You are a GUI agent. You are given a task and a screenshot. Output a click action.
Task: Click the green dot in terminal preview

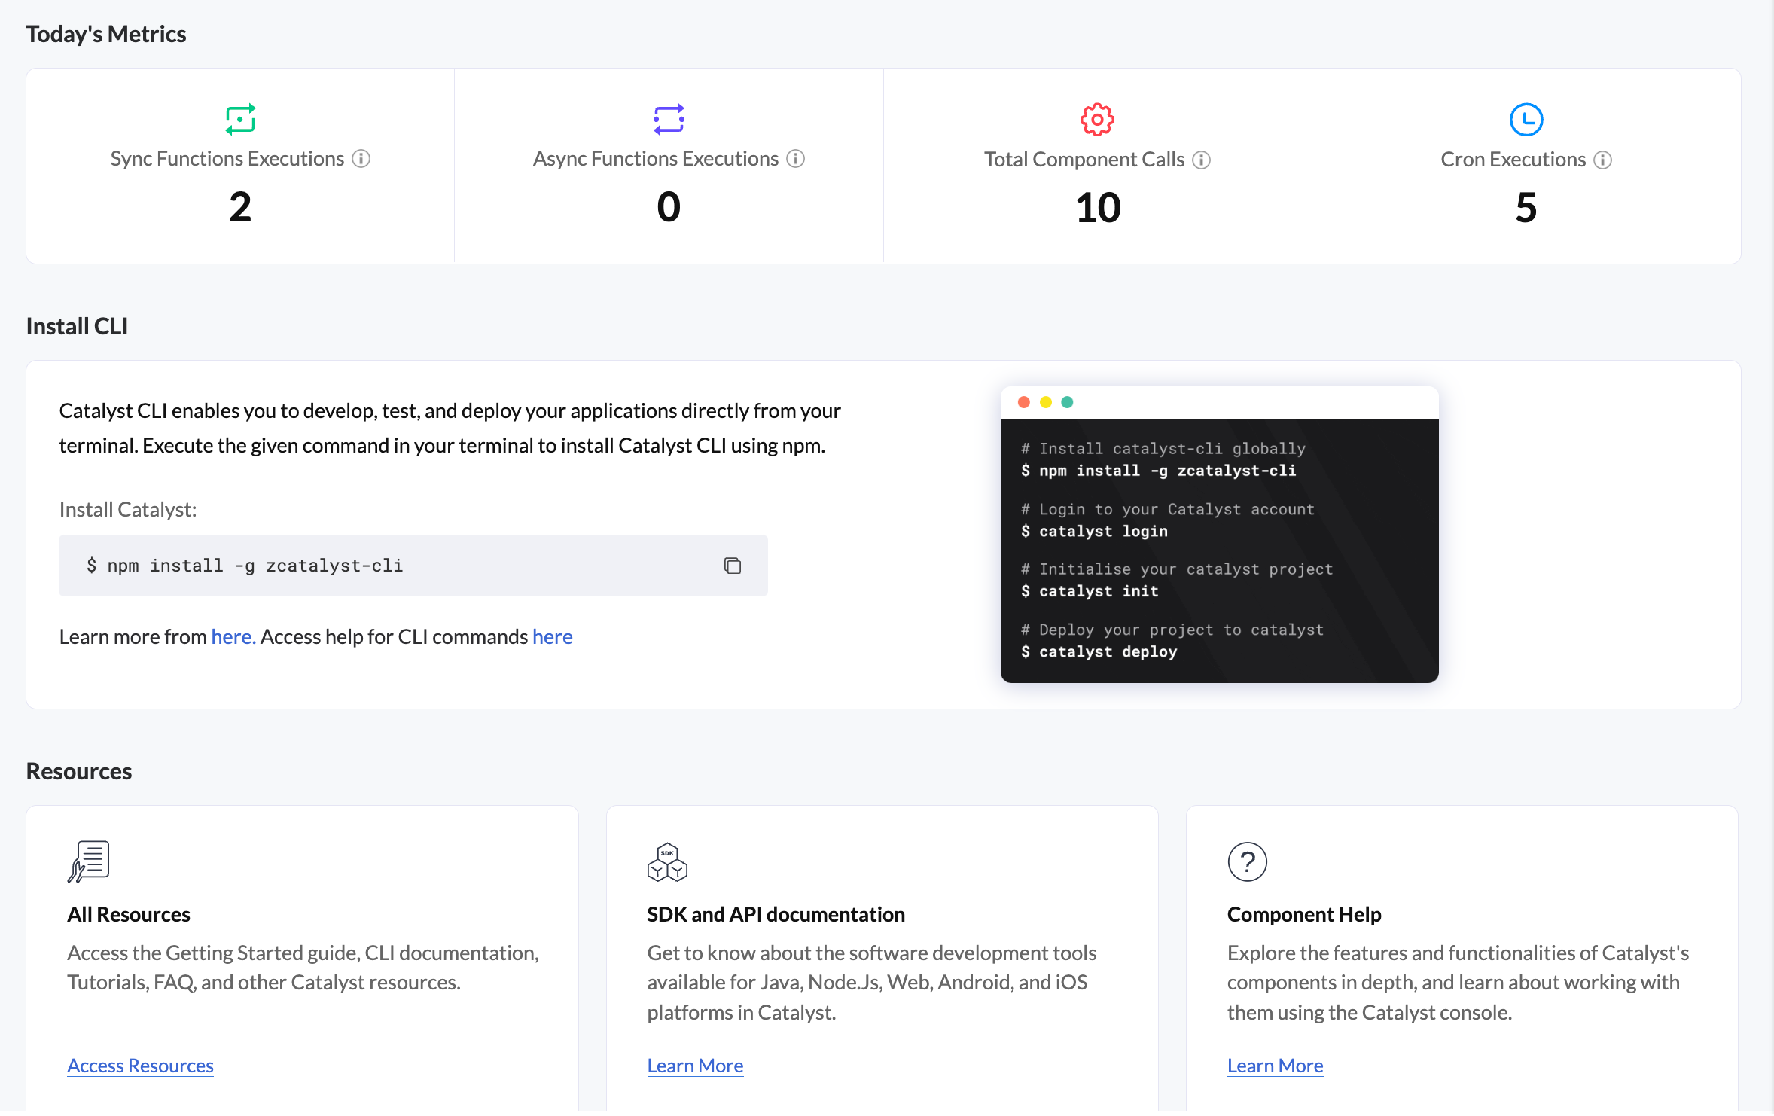click(x=1067, y=402)
